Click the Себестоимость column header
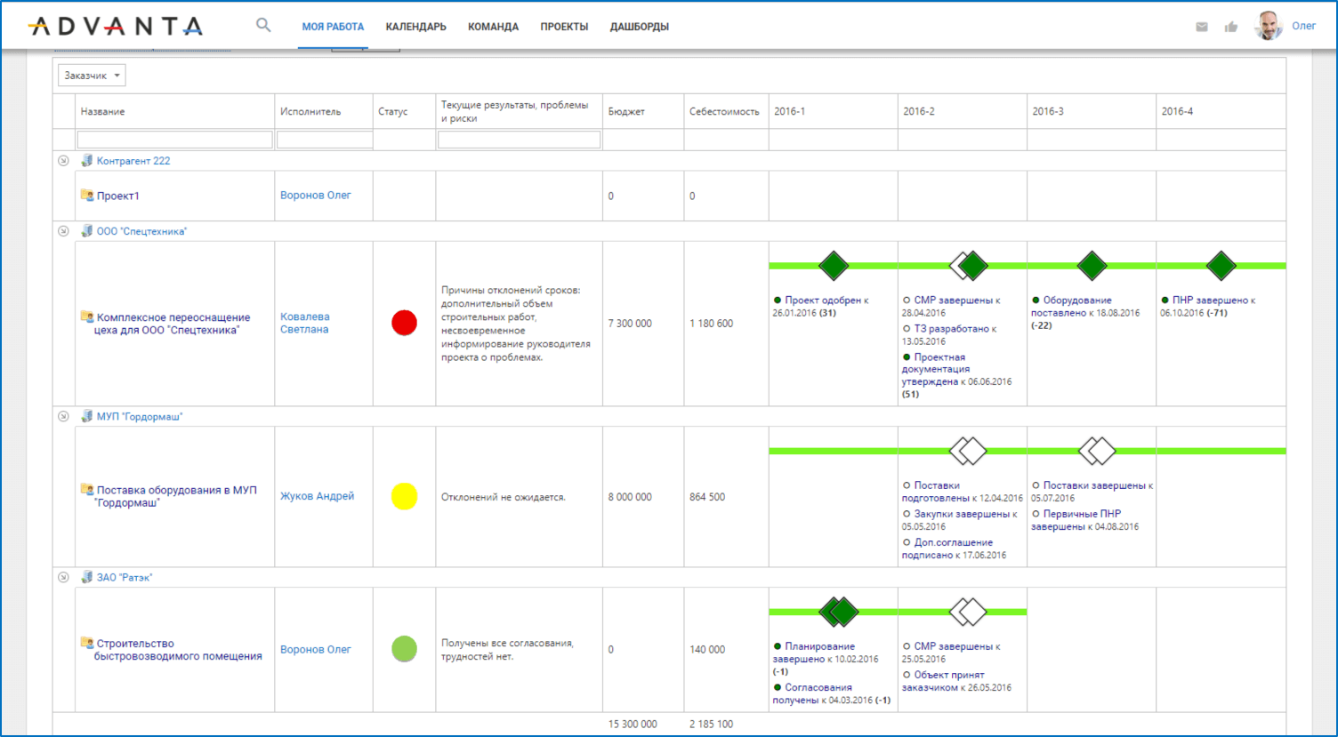 coord(724,111)
